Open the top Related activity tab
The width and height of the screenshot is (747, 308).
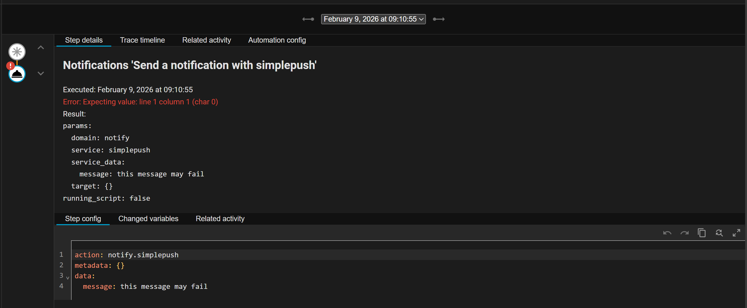[x=207, y=40]
